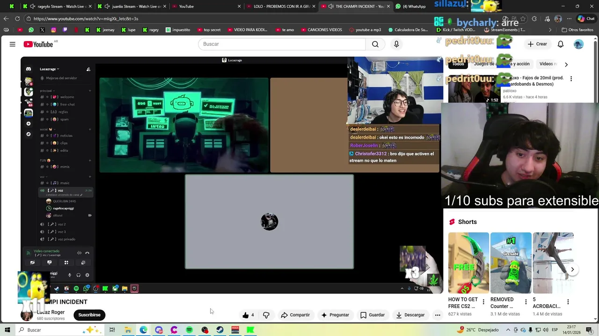Screen dimensions: 599x336
Task: Open the Twitch bookmark icon
Action: [65, 30]
